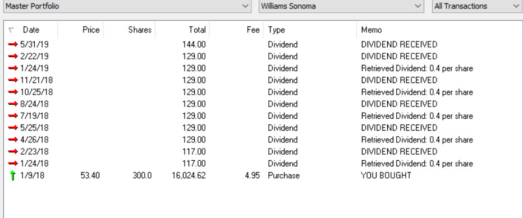
Task: Click the red arrow icon beside 2/22/19
Action: pyautogui.click(x=13, y=57)
